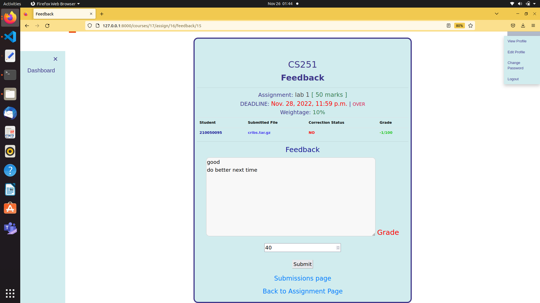Go back to the previous page

[27, 26]
